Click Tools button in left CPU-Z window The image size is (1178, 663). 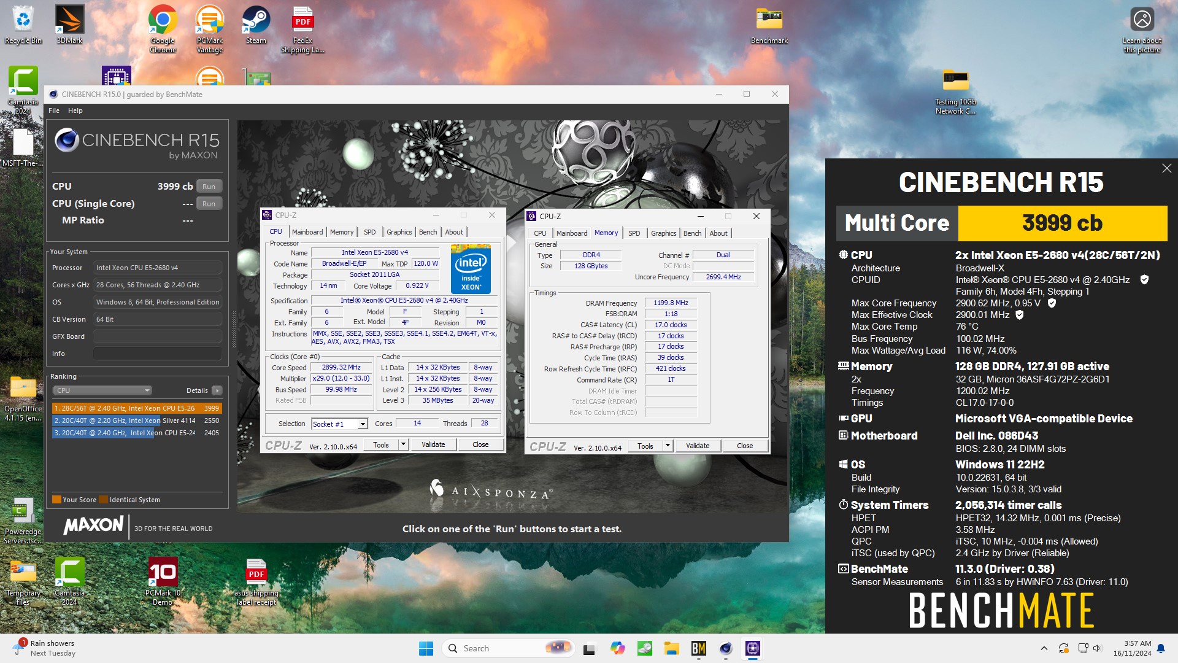[381, 444]
